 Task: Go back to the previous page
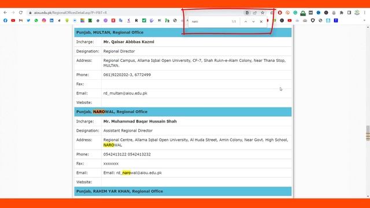(x=5, y=13)
